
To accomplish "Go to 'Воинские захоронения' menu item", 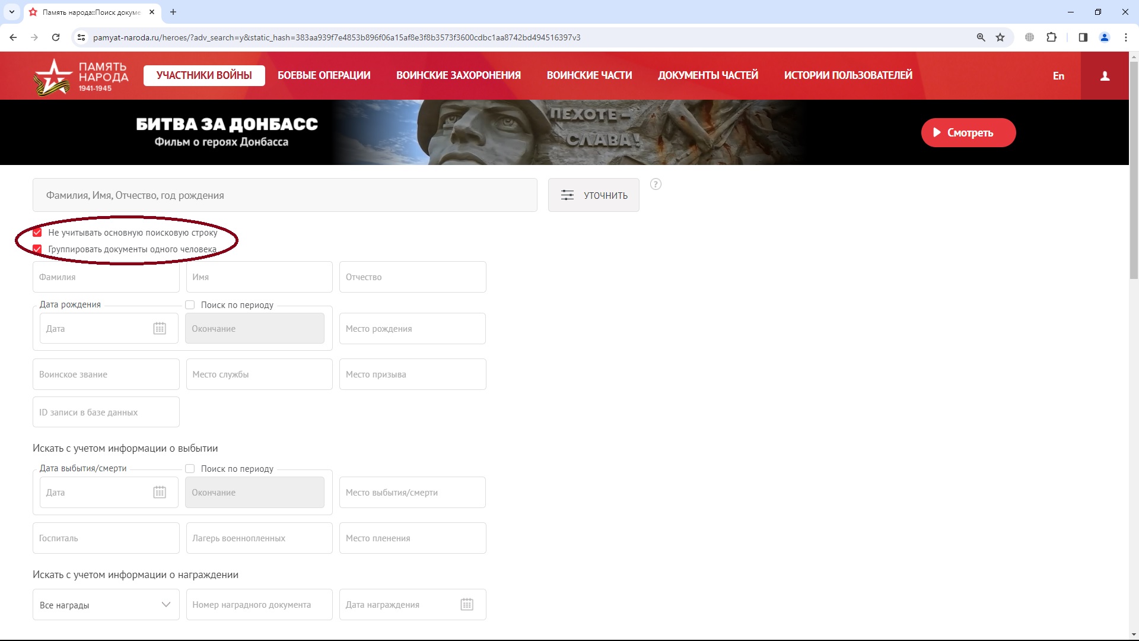I will click(x=458, y=75).
